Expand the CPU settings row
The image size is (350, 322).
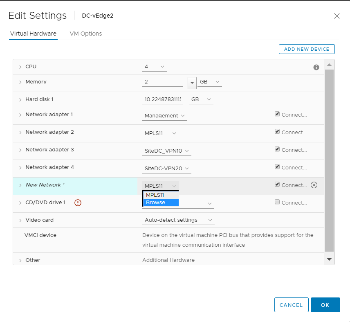pyautogui.click(x=20, y=67)
